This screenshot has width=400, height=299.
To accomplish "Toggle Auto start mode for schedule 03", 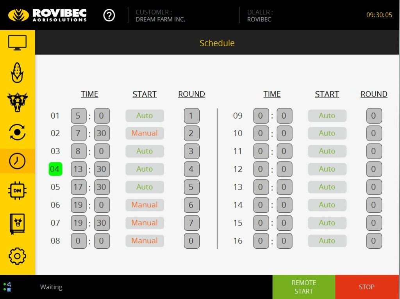I will [145, 151].
